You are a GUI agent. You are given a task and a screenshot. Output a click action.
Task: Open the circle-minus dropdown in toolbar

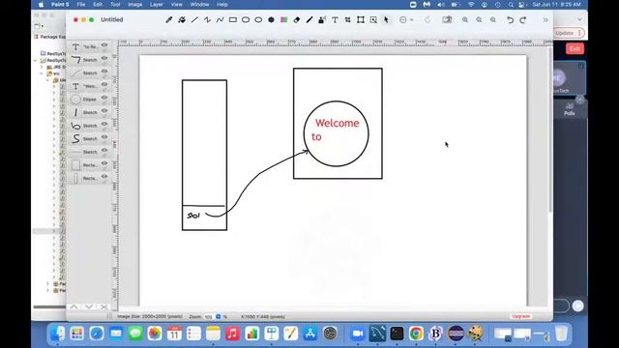click(406, 19)
